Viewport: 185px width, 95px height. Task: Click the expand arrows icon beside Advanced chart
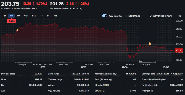coord(151,16)
